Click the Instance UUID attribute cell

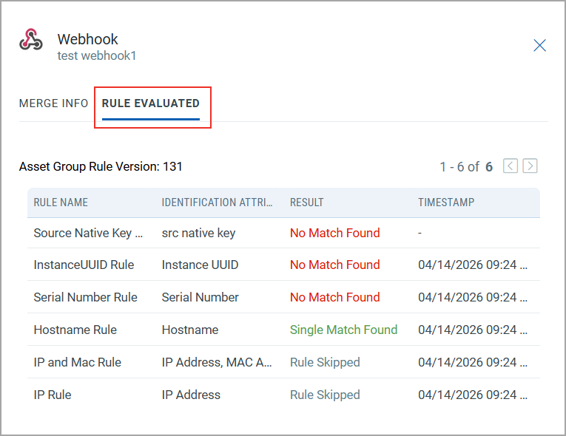point(200,265)
